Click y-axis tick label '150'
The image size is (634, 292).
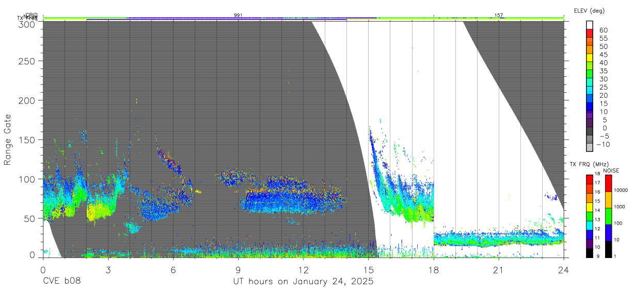[27, 140]
